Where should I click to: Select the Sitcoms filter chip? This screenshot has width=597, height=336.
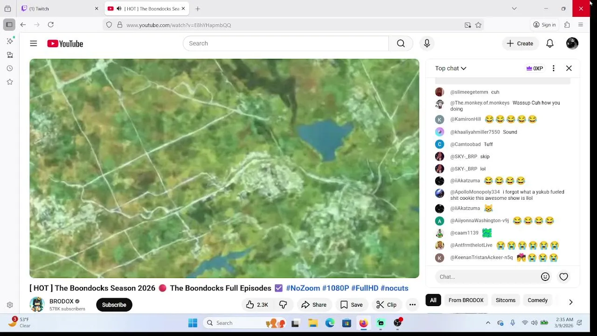(506, 300)
